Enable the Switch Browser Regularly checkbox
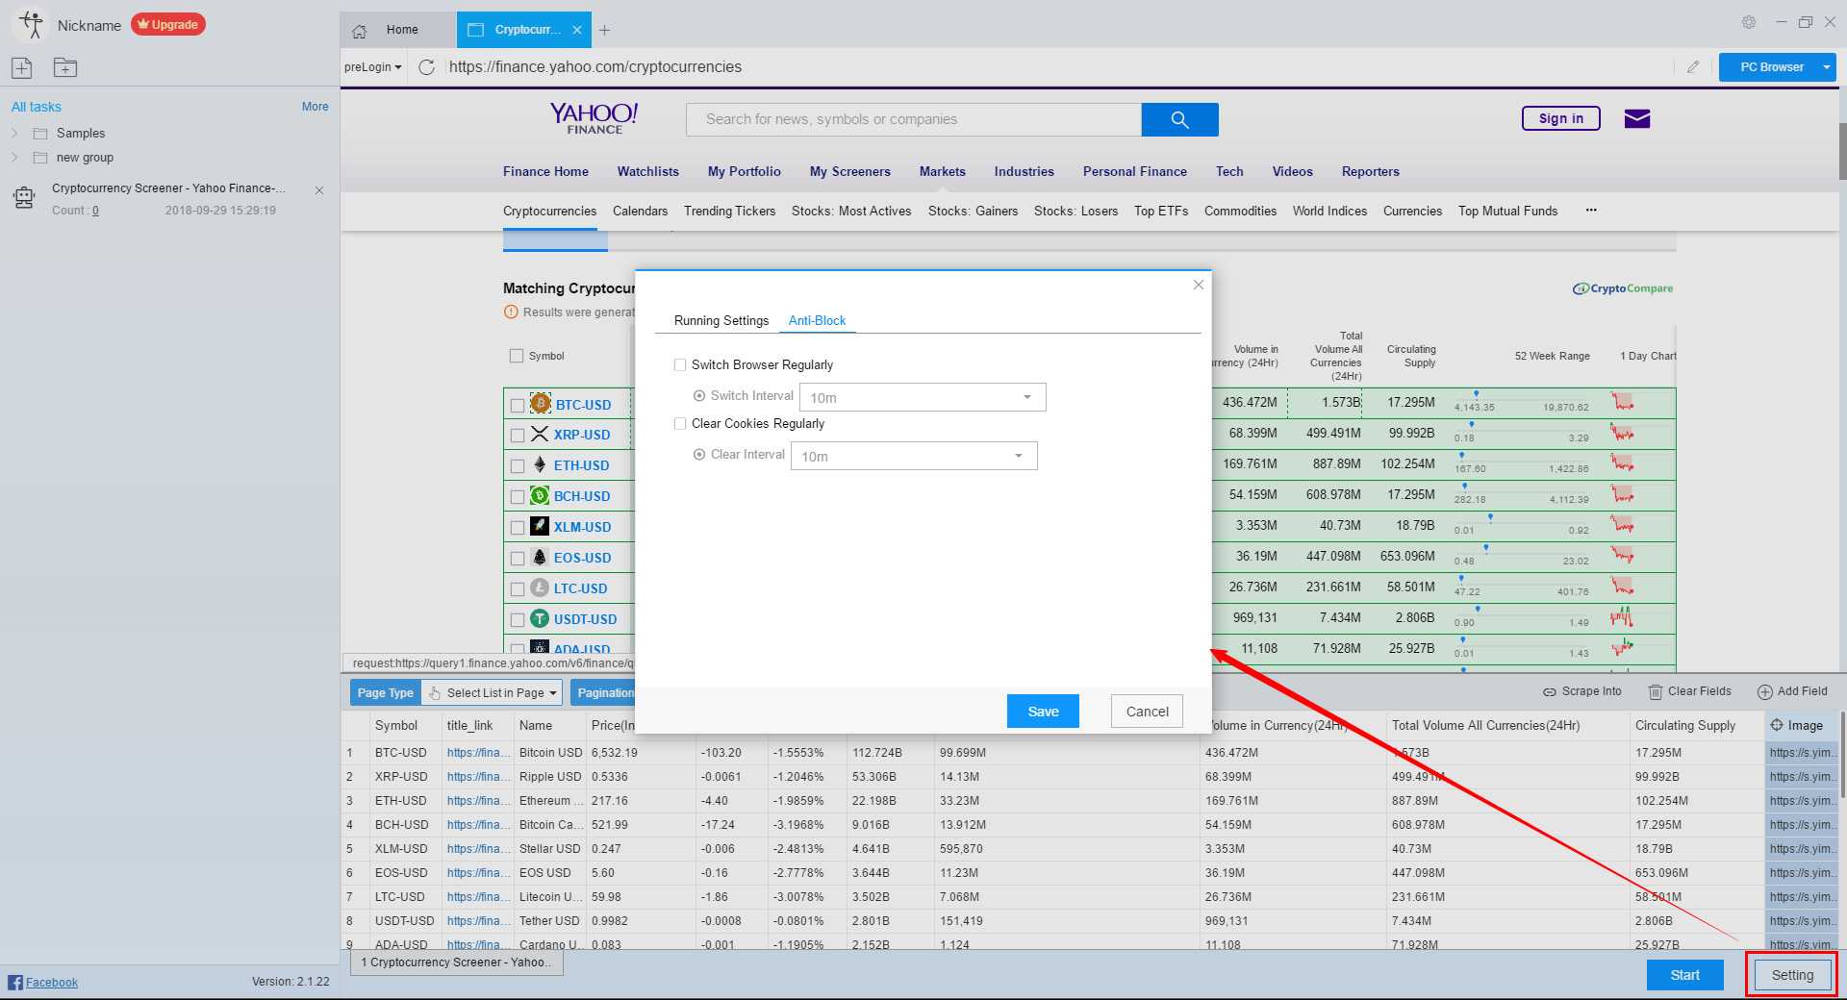The image size is (1847, 1000). 680,364
